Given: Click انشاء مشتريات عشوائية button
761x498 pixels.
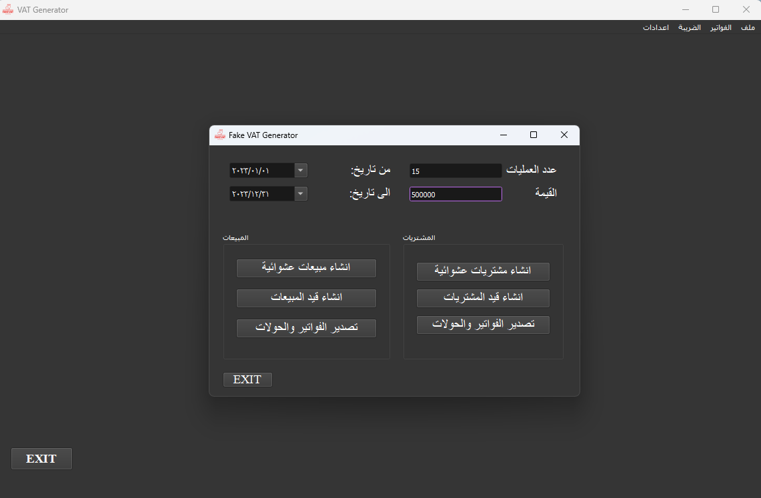Looking at the screenshot, I should (x=483, y=271).
